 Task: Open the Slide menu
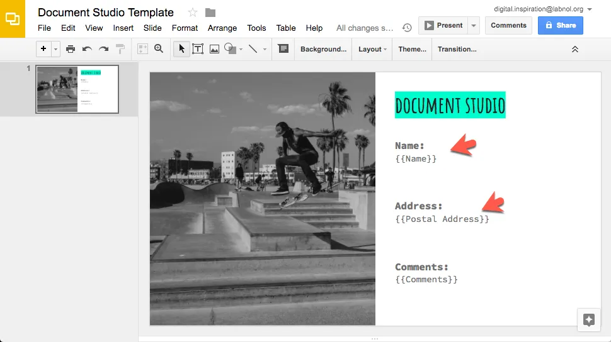tap(152, 28)
